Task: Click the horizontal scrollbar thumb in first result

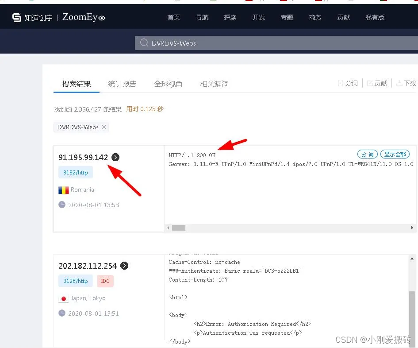Action: (179, 228)
